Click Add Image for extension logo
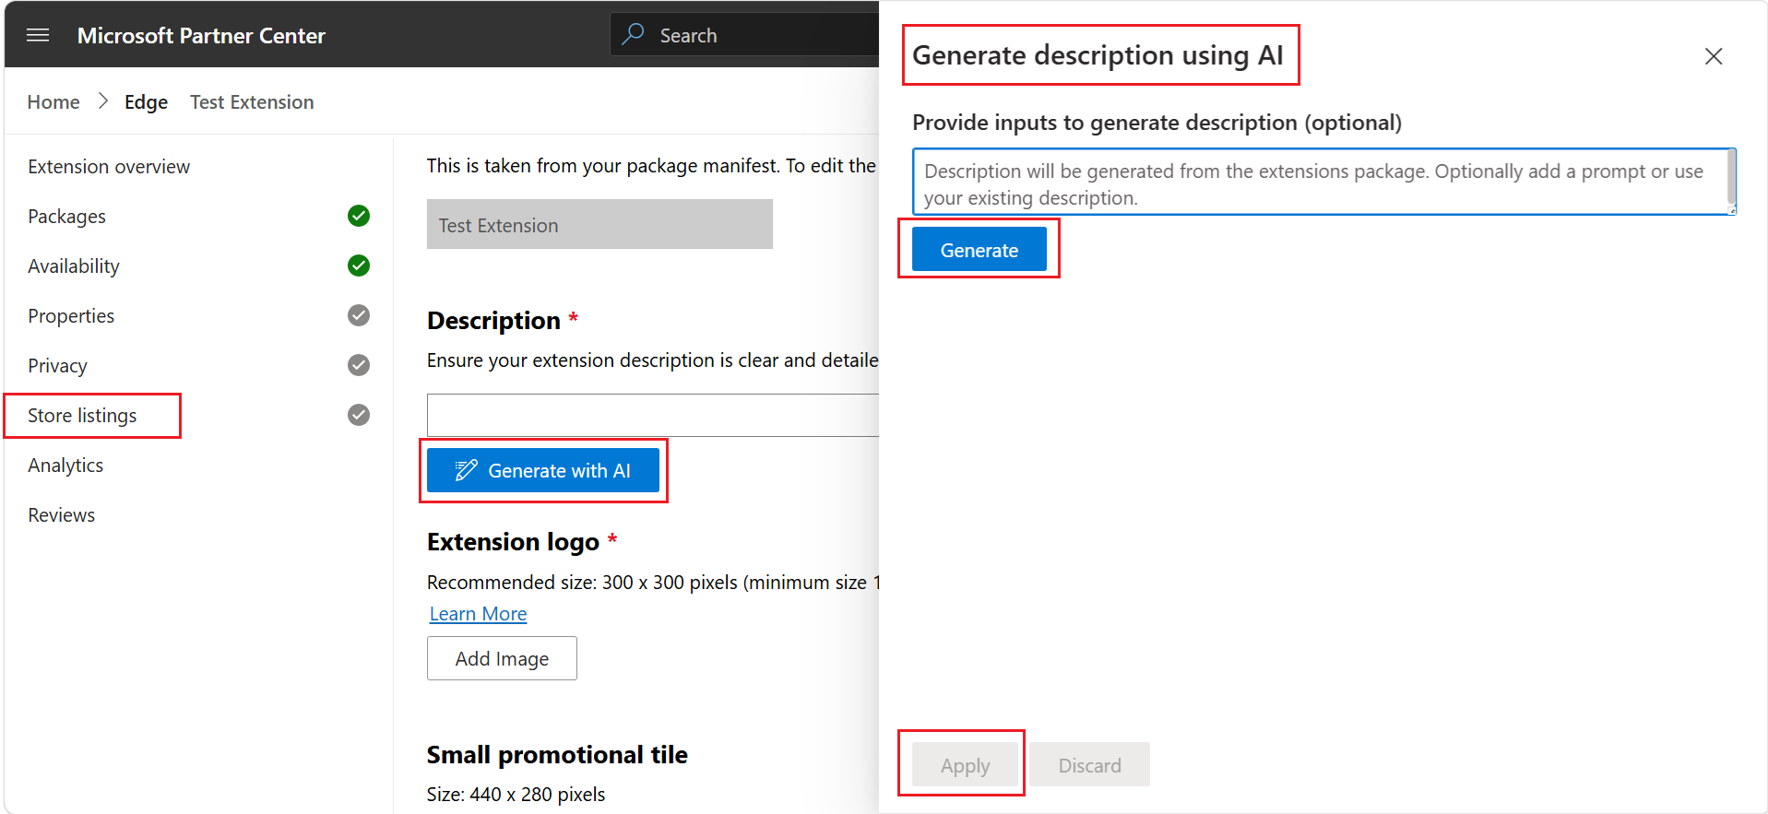Image resolution: width=1768 pixels, height=814 pixels. click(x=502, y=658)
